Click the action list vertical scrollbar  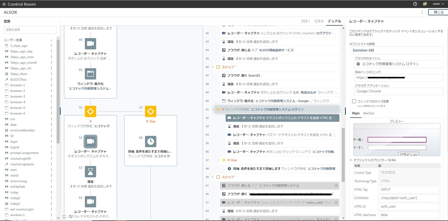pyautogui.click(x=343, y=155)
